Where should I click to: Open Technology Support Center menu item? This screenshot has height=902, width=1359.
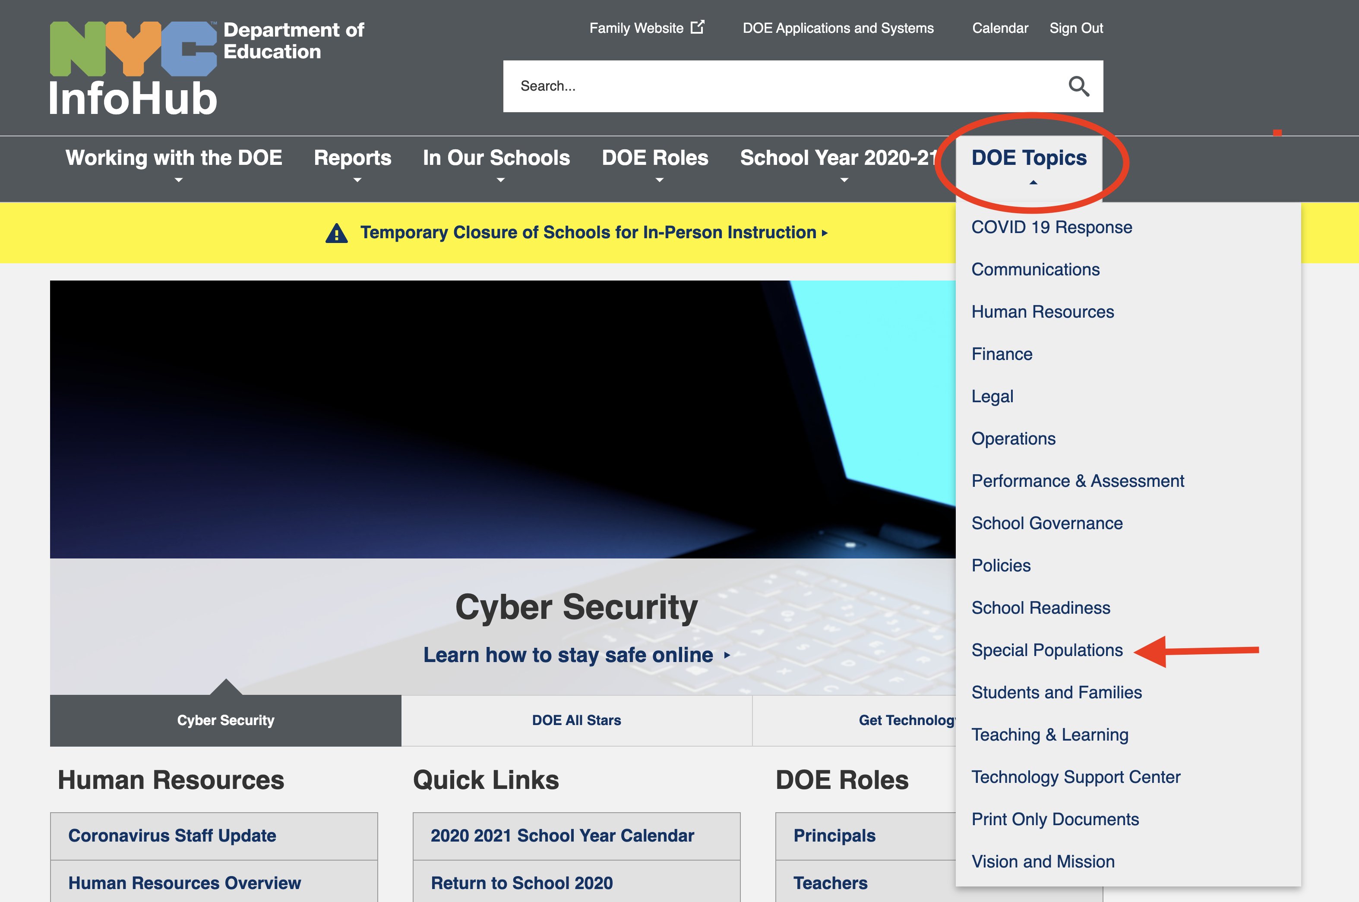point(1075,777)
